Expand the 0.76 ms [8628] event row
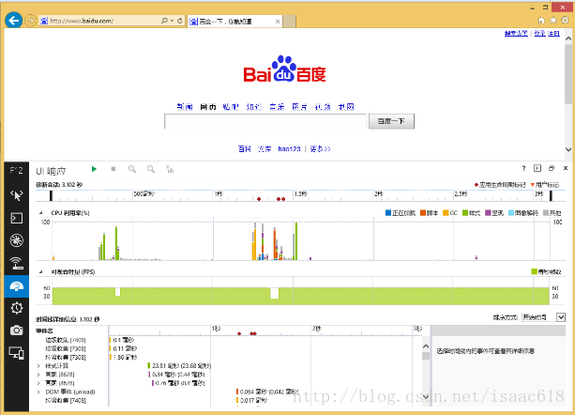The image size is (575, 415). [38, 383]
